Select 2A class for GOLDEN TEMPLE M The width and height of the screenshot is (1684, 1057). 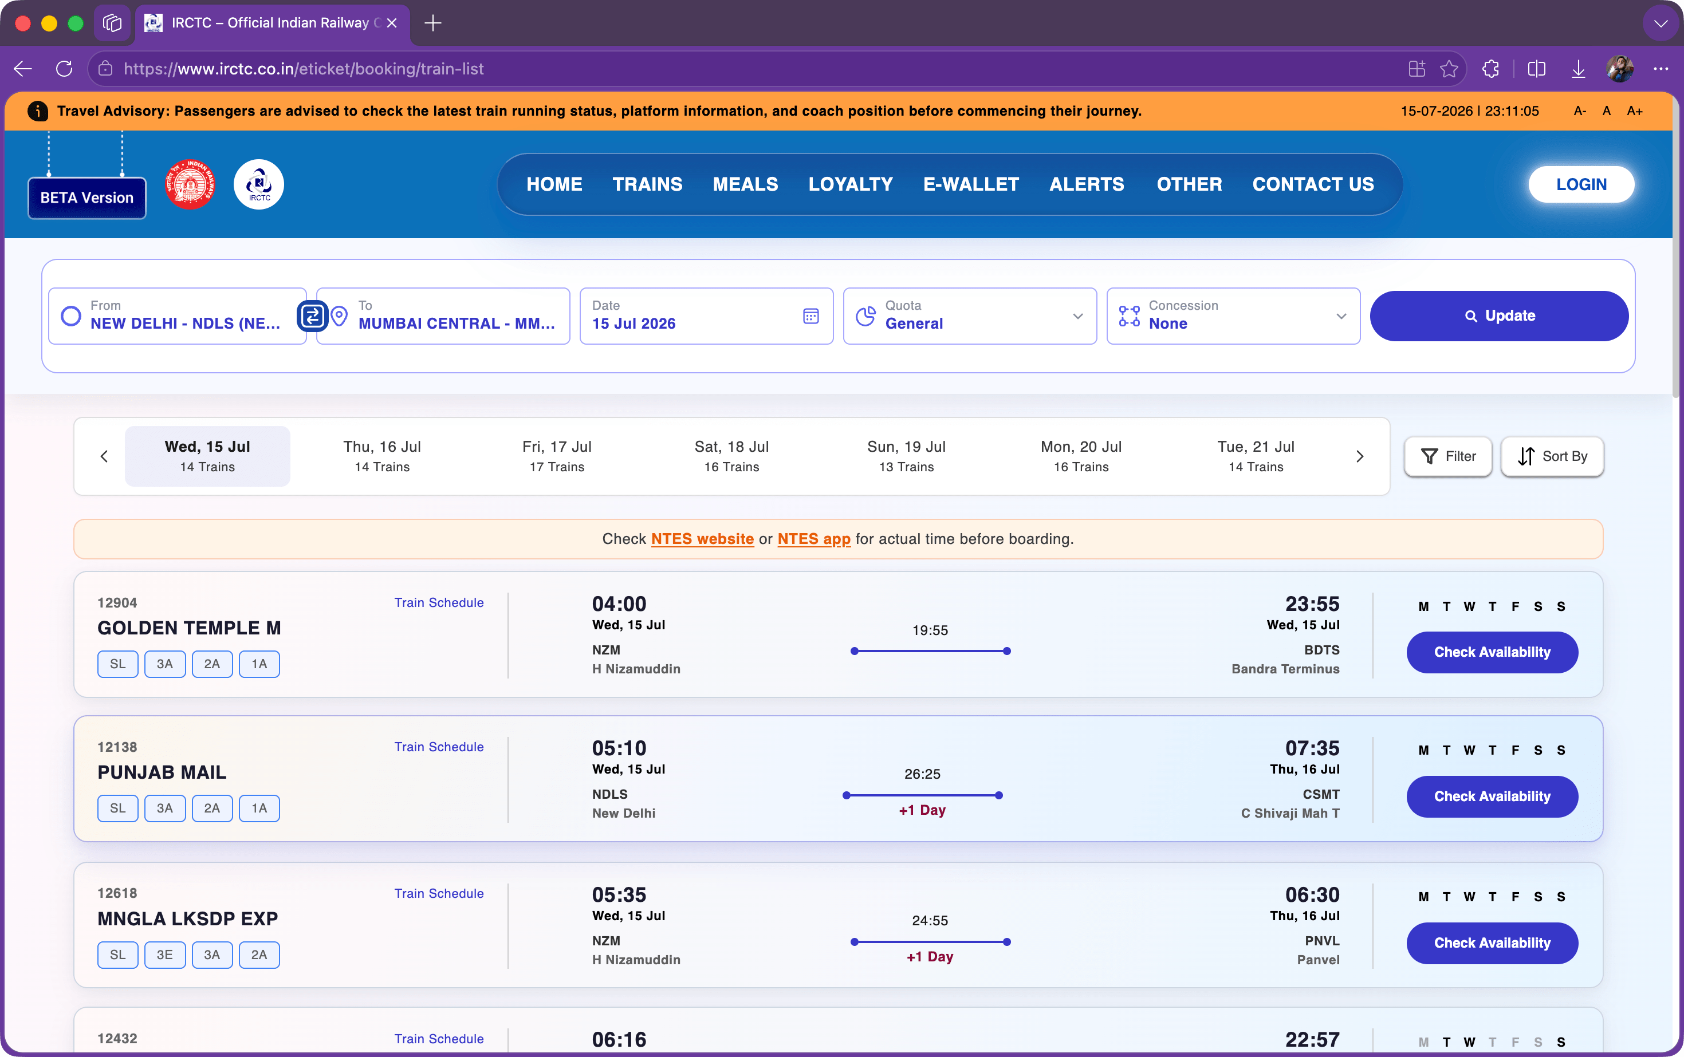coord(212,664)
